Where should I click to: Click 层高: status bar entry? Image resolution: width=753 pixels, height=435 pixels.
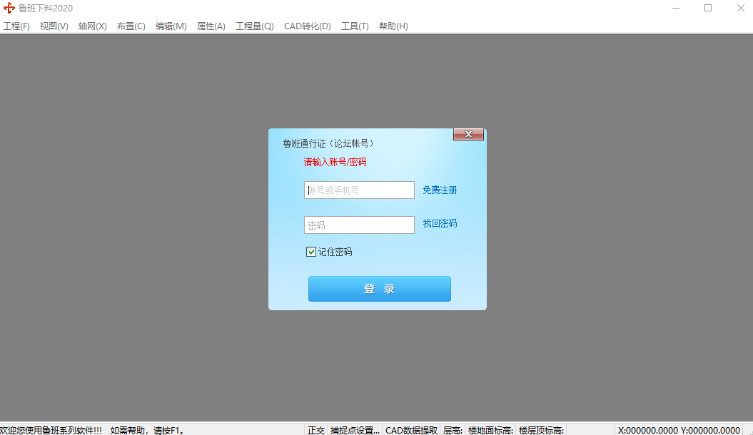pos(453,430)
